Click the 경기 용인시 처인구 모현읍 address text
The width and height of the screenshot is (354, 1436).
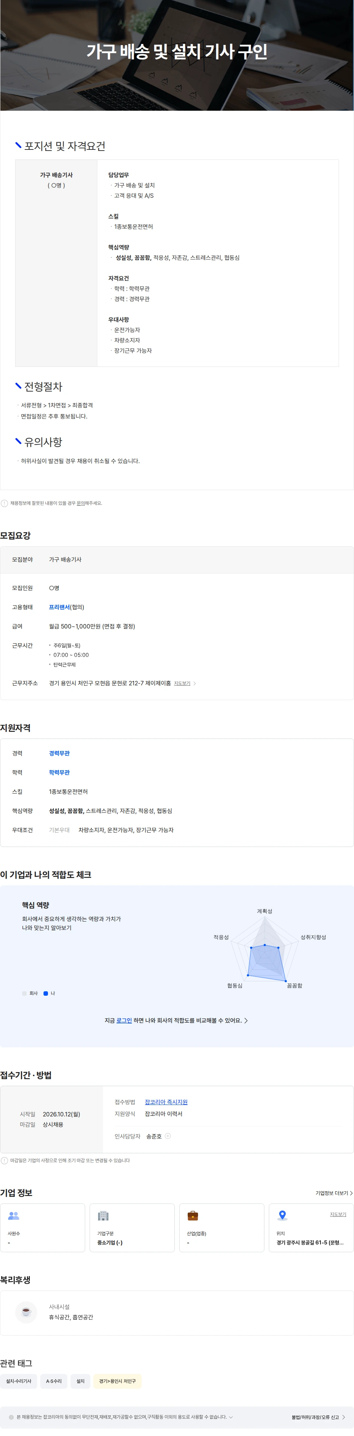[110, 683]
